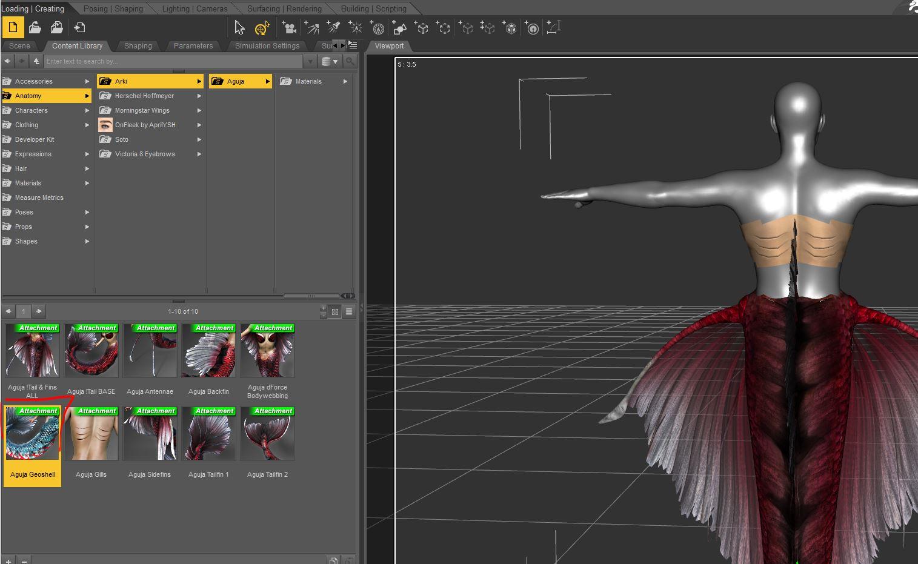The image size is (918, 564).
Task: Expand the Characters category
Action: (87, 110)
